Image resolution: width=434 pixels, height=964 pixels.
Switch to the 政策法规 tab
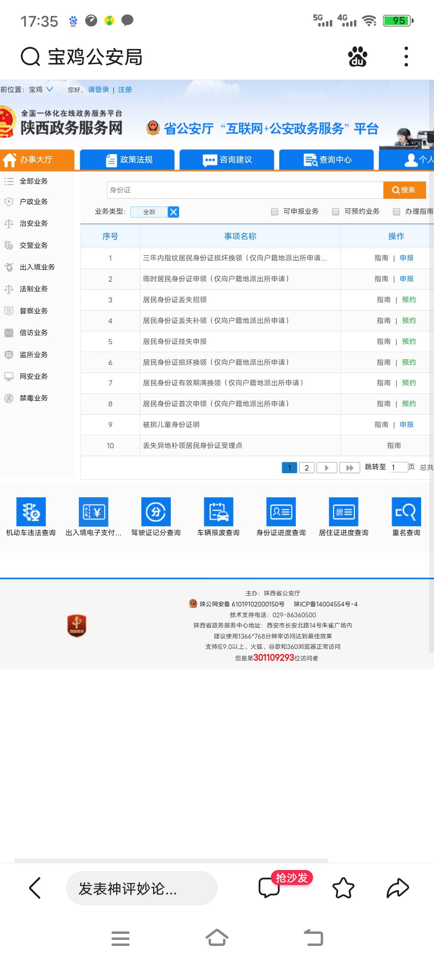point(127,160)
